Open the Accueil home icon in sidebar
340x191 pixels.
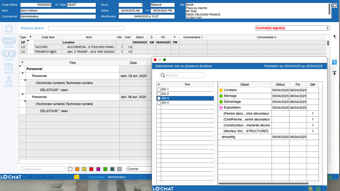[x=9, y=28]
